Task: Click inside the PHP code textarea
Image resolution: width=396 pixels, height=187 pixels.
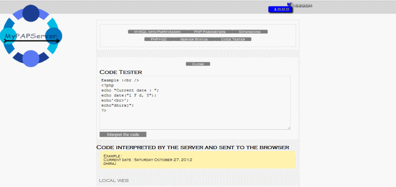Action: coord(195,103)
